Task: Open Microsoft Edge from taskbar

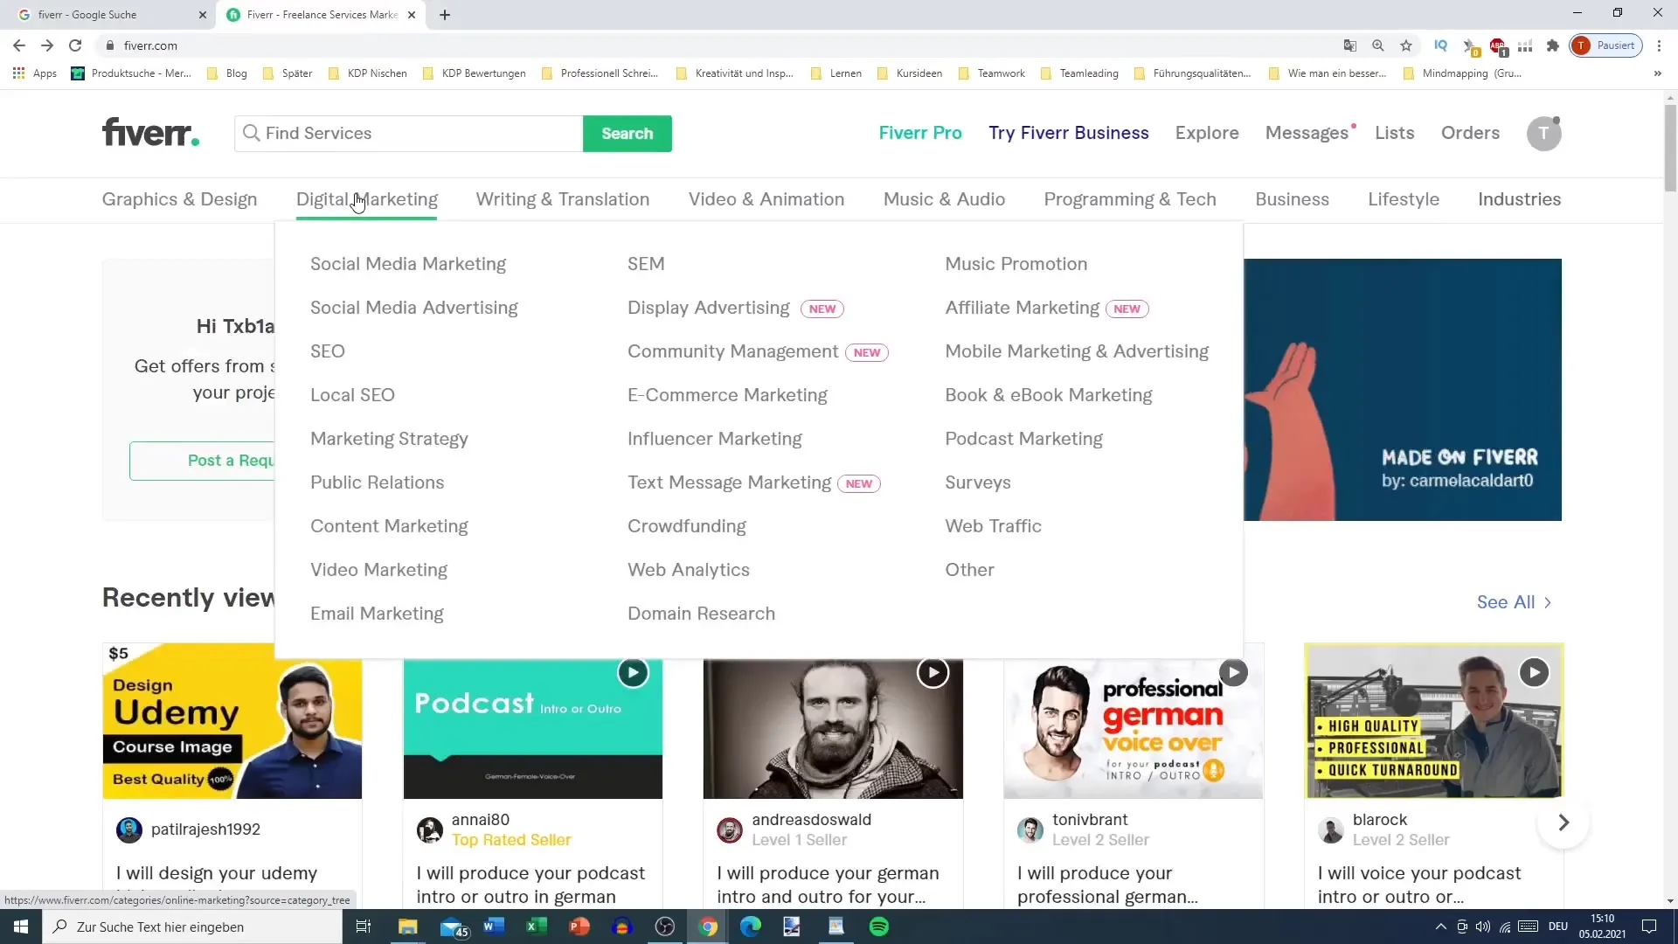Action: point(750,927)
